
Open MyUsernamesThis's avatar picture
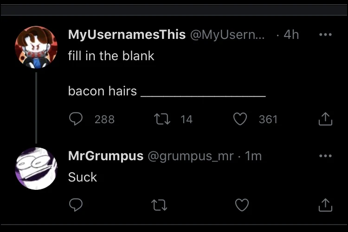point(35,47)
